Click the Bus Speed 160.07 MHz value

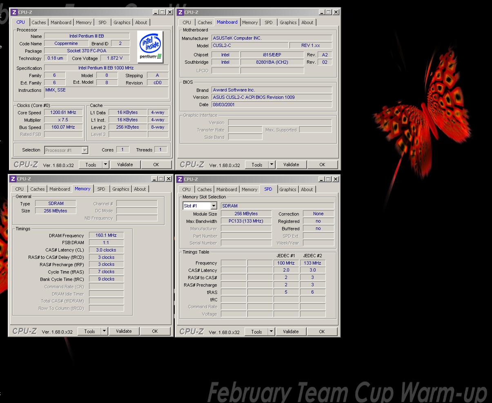(63, 127)
